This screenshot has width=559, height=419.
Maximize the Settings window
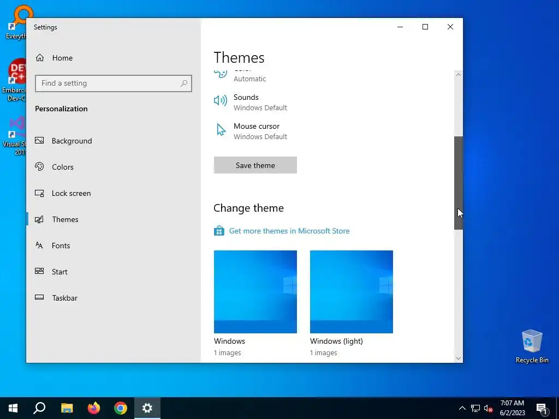(425, 27)
